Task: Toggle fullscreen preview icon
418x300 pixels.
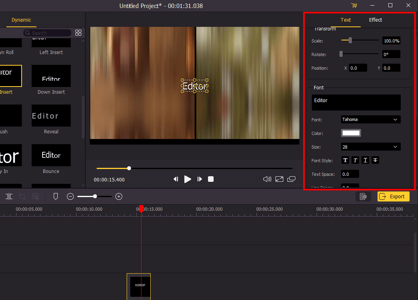Action: 279,179
